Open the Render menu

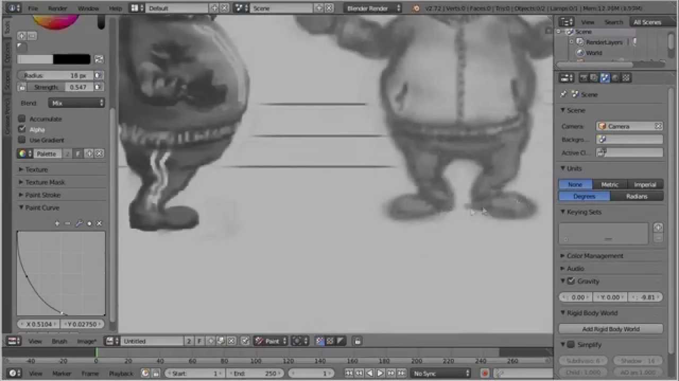(x=57, y=8)
